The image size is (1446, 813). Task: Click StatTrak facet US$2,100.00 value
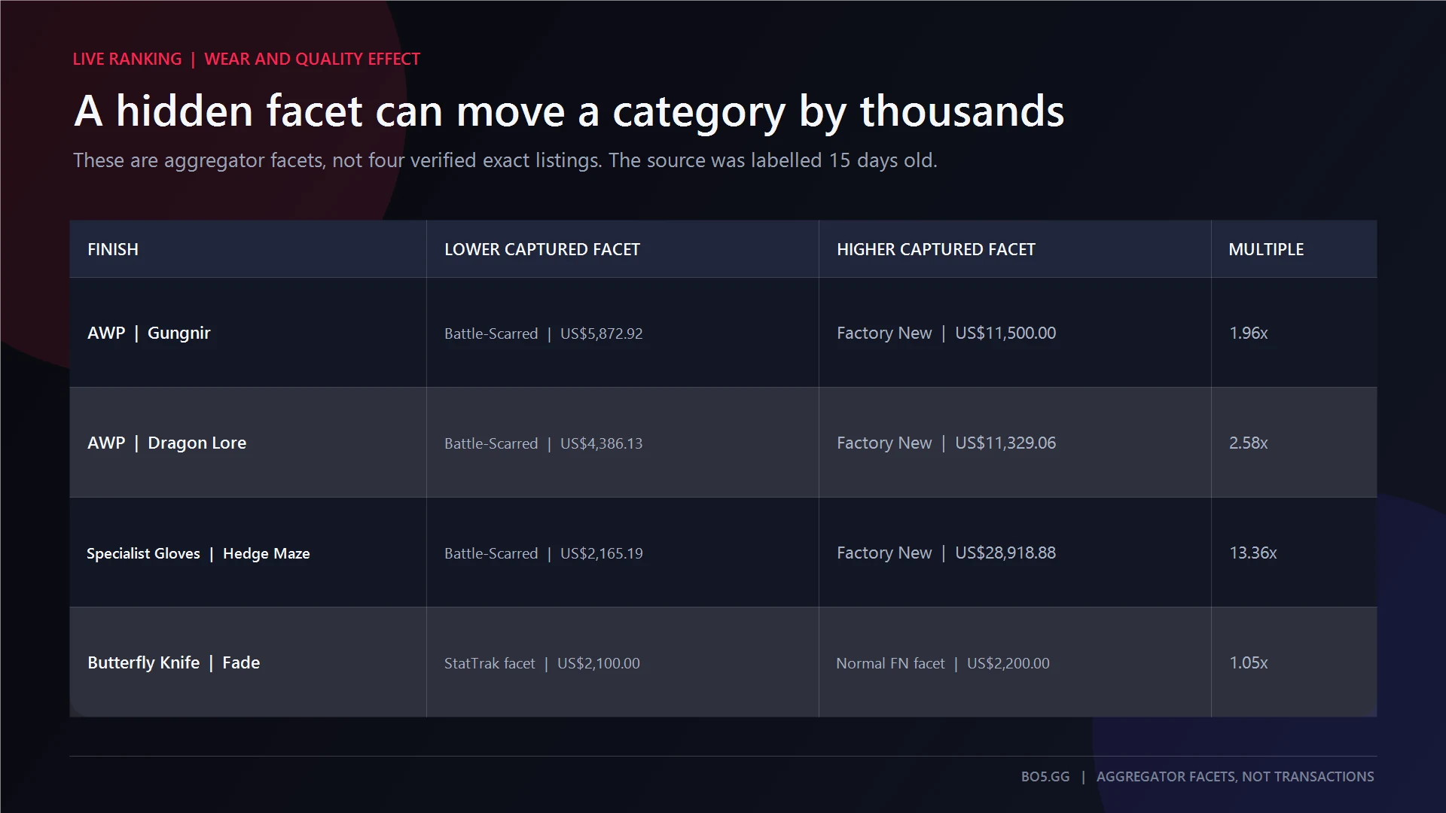coord(542,663)
